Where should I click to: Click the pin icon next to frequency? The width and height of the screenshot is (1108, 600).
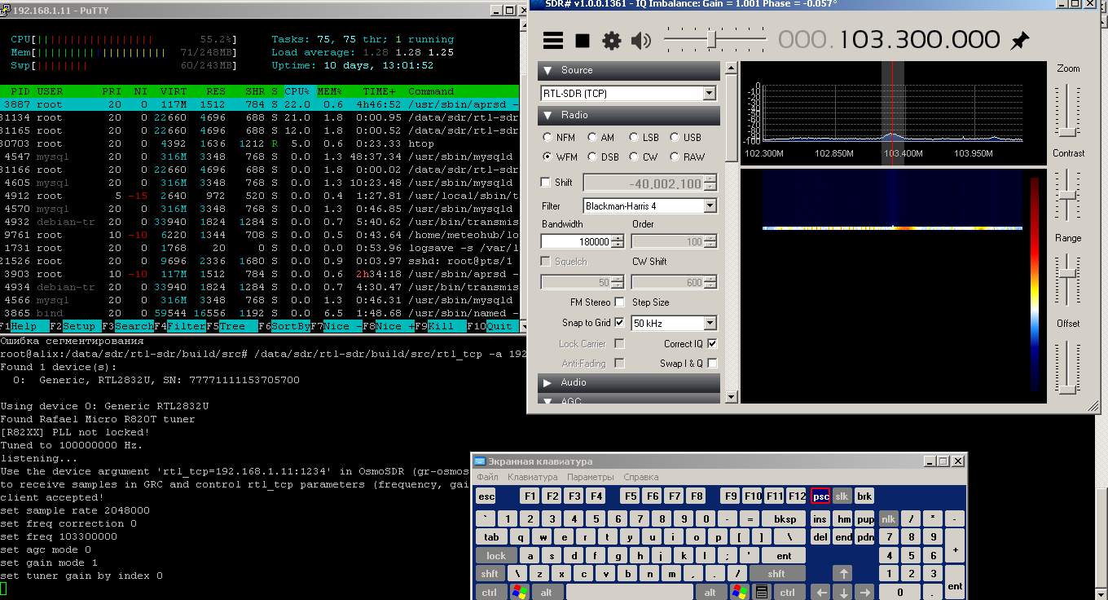click(1018, 40)
